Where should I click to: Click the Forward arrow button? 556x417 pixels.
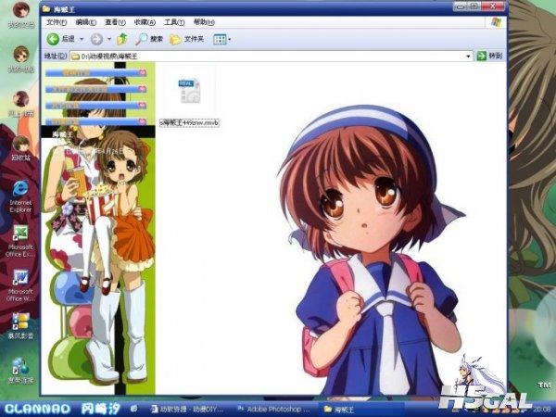pos(96,39)
